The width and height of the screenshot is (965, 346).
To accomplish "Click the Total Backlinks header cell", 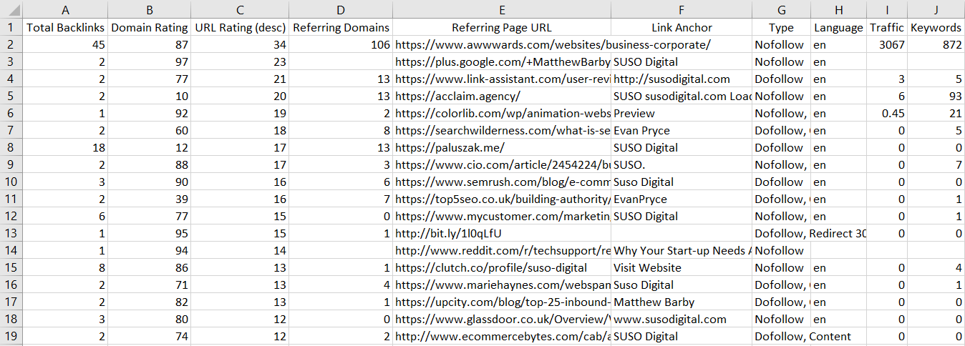I will click(66, 28).
